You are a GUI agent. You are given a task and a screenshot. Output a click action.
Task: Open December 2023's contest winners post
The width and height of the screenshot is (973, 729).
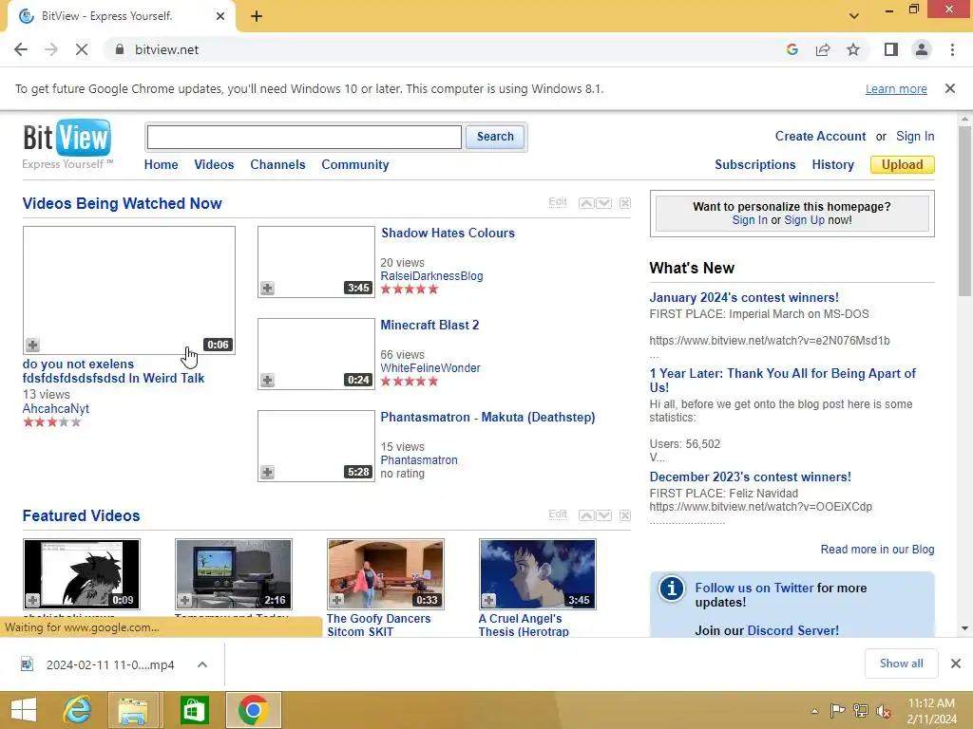[x=751, y=477]
